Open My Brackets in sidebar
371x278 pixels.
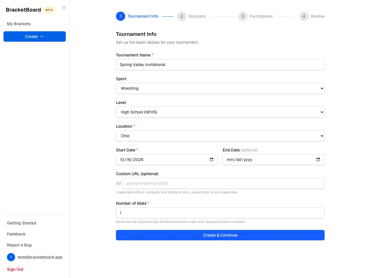[19, 24]
